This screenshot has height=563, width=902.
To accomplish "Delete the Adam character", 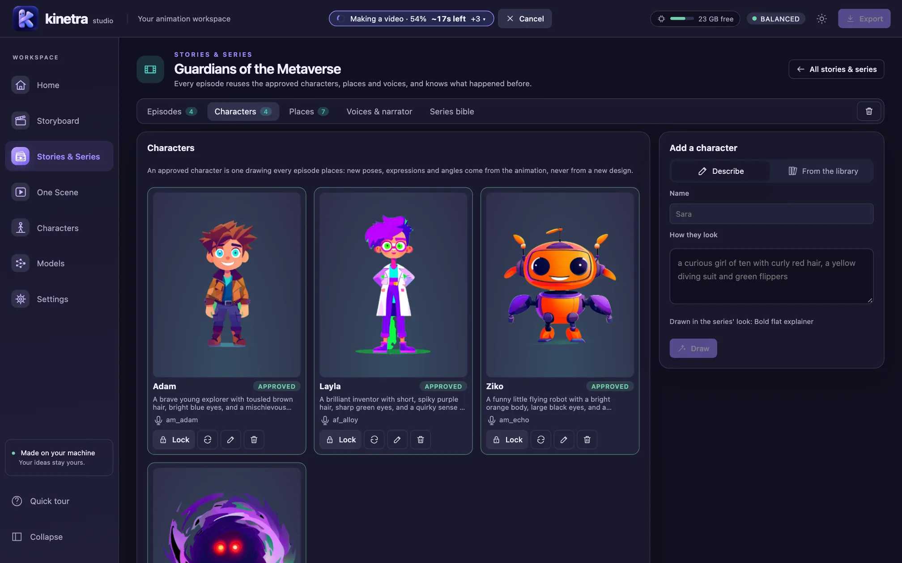I will point(254,440).
